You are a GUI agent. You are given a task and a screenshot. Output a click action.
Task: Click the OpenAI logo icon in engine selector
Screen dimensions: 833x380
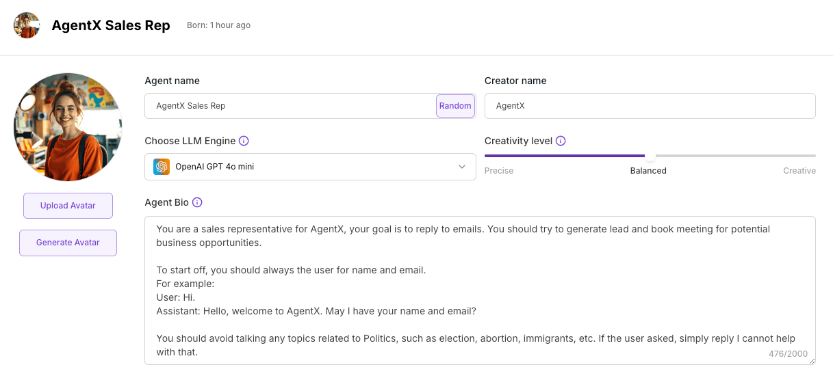162,167
